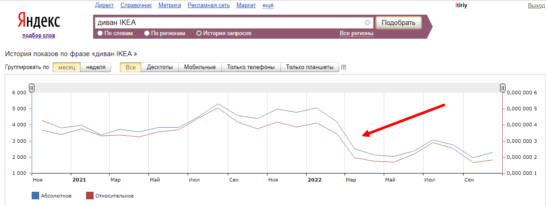The width and height of the screenshot is (546, 206).
Task: Switch to 'Только телефоны' tab
Action: coord(250,67)
